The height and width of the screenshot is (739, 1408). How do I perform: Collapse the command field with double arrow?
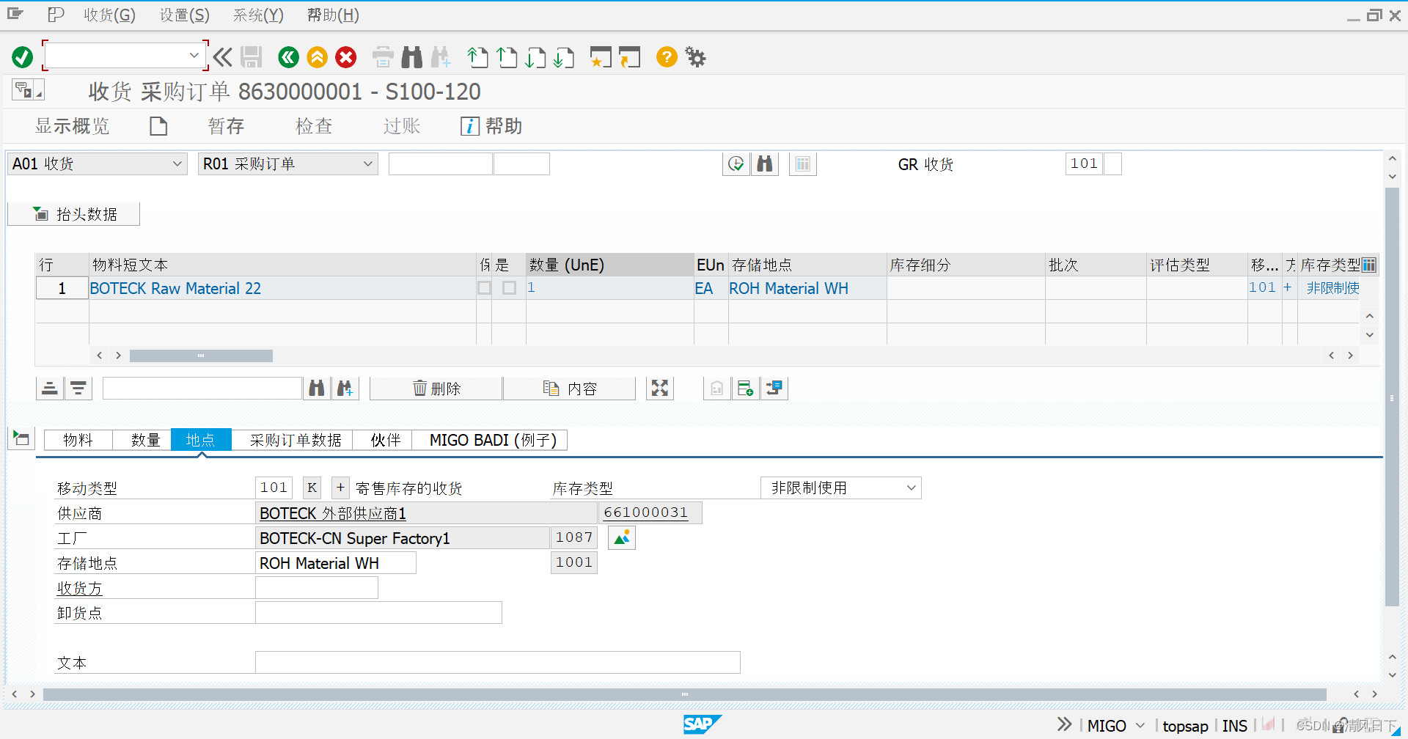223,57
